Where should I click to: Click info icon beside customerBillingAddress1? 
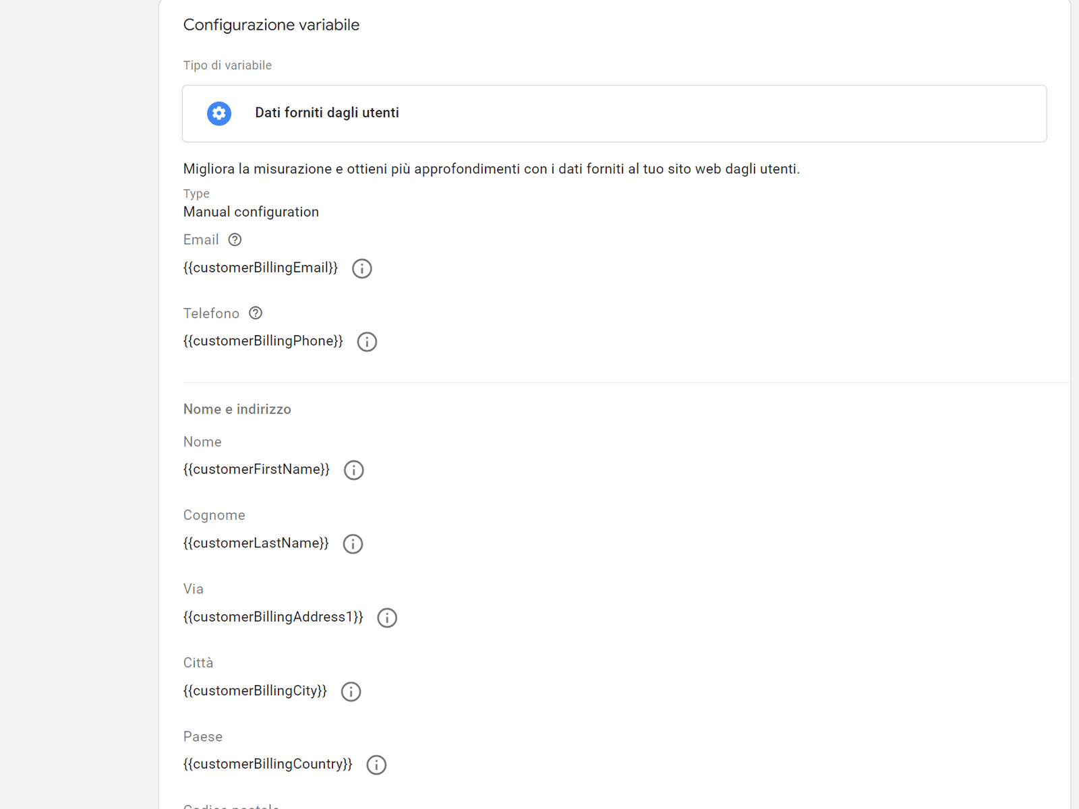click(x=387, y=618)
